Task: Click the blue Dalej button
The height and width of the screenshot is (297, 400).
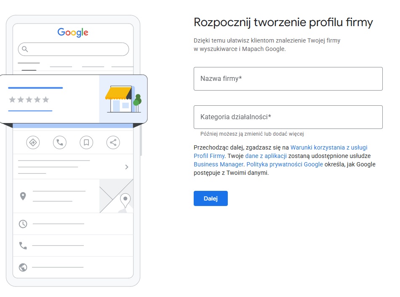Action: [x=211, y=198]
